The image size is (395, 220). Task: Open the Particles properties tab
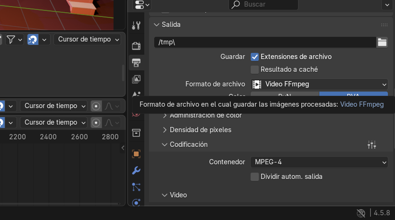click(136, 187)
